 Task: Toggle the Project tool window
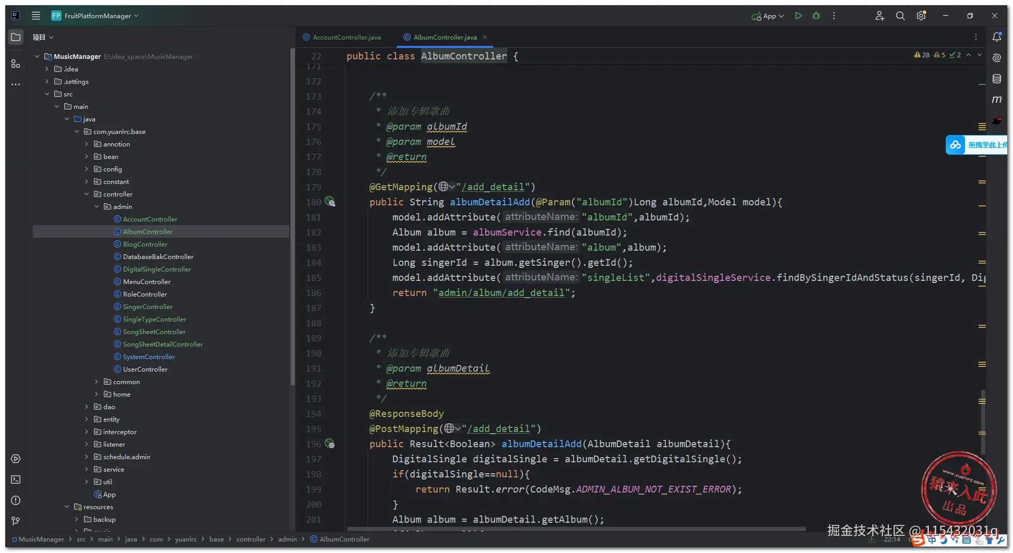(16, 37)
